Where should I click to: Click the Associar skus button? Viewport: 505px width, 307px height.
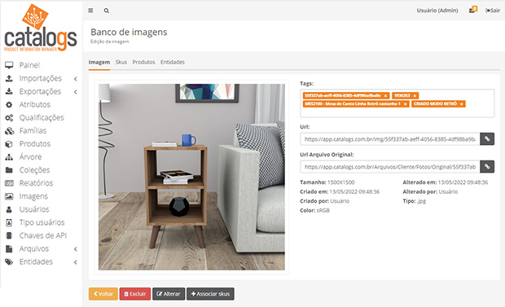coord(210,294)
